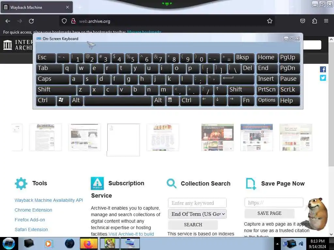334x250 pixels.
Task: Bookmark this page with the star
Action: [270, 21]
